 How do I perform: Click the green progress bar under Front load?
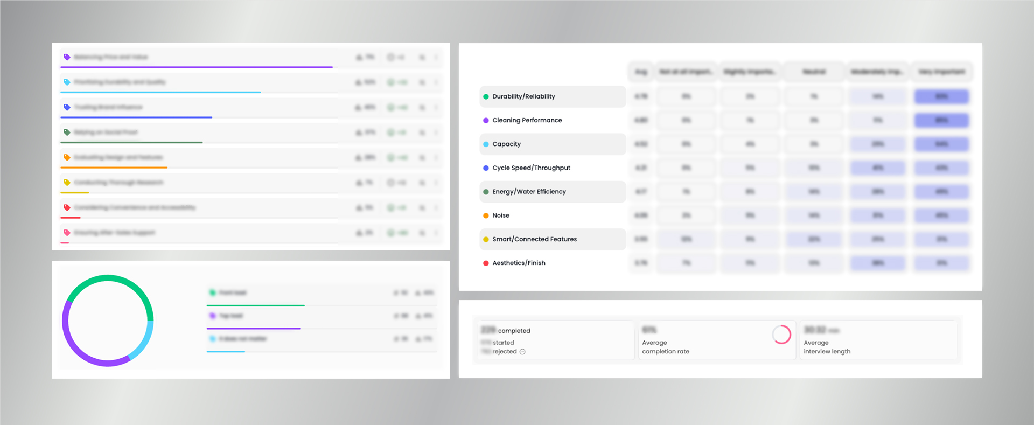tap(256, 305)
